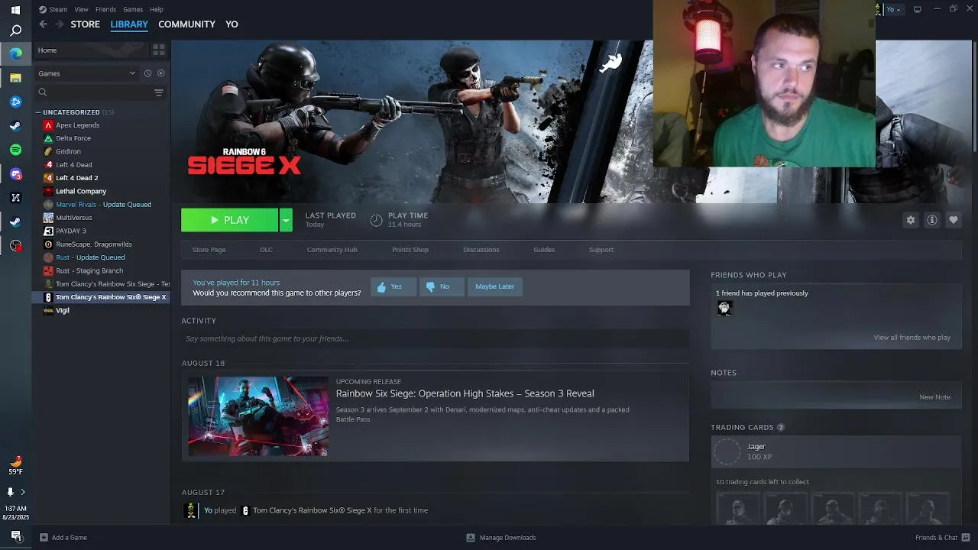Click the plus icon to add a game
This screenshot has height=550, width=978.
pyautogui.click(x=44, y=537)
